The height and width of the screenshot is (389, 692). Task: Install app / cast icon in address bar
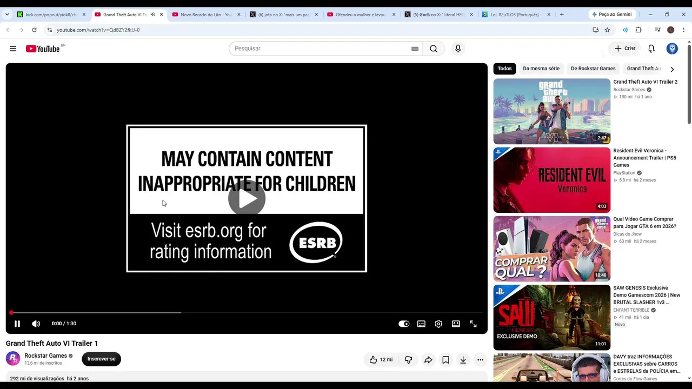[595, 30]
